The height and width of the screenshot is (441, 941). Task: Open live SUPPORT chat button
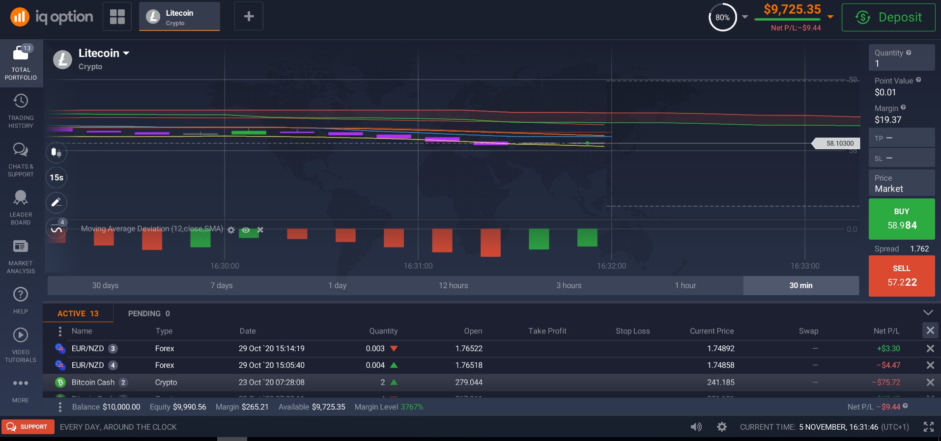click(28, 427)
